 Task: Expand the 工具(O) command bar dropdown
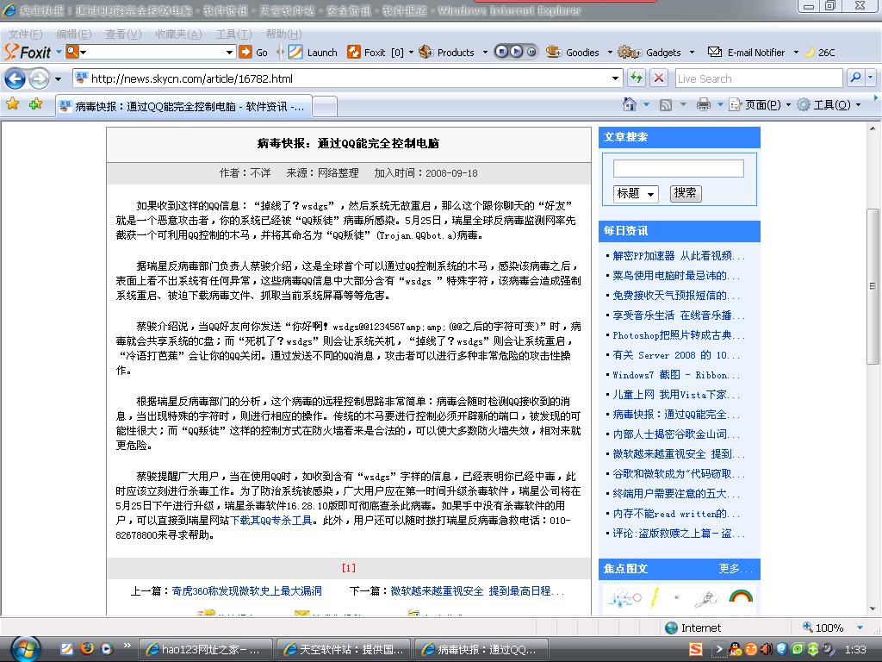pos(858,105)
